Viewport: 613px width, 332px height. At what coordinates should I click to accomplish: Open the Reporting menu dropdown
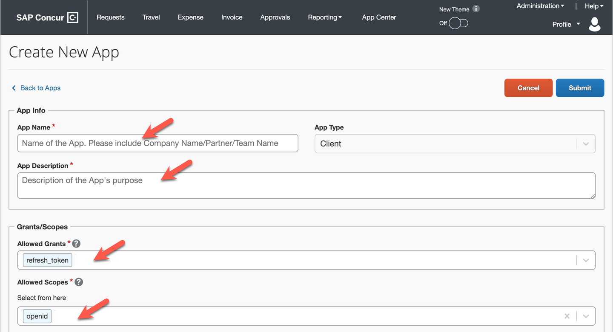pos(325,17)
